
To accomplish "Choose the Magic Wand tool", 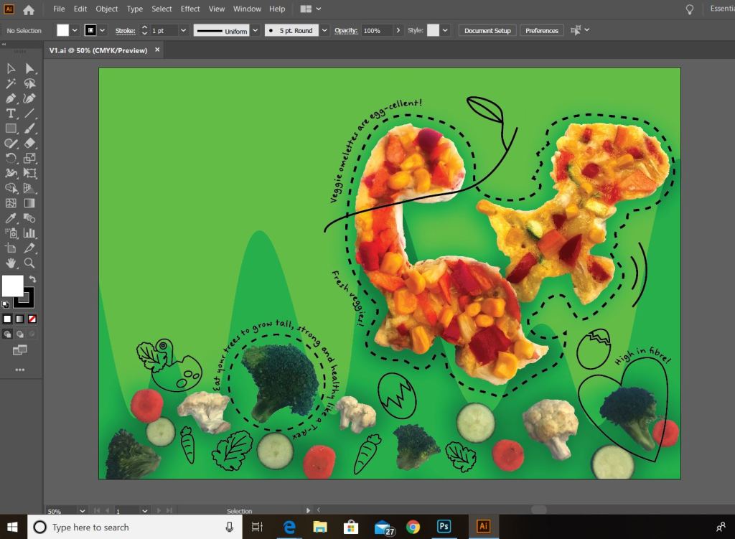I will (11, 83).
